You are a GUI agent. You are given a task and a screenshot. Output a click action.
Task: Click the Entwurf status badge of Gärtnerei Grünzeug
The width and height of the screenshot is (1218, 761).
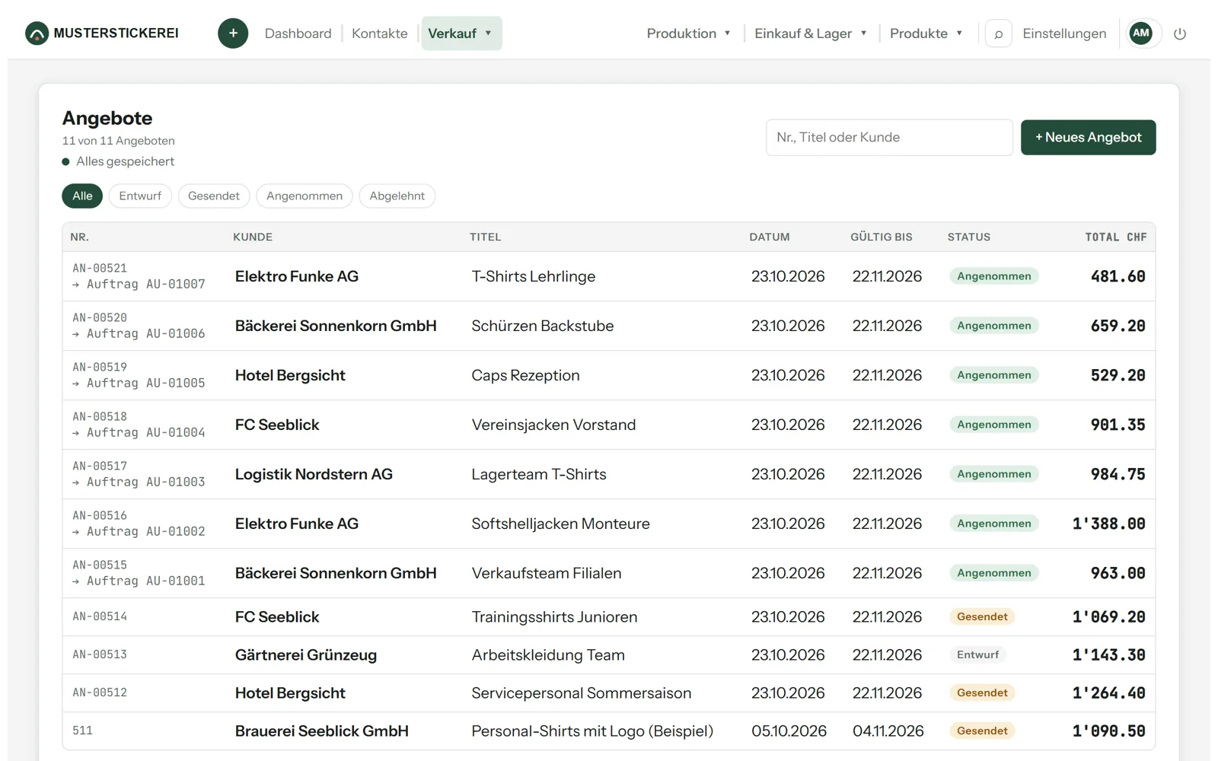click(977, 654)
